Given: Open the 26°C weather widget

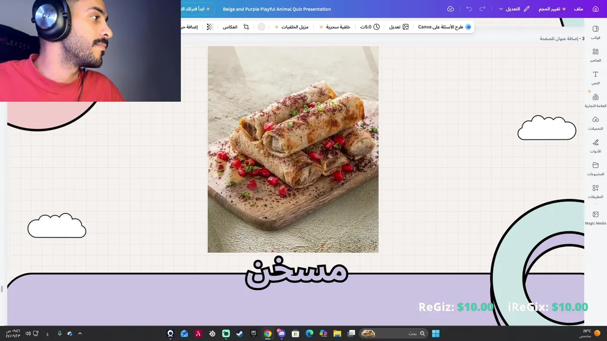Looking at the screenshot, I should pos(590,333).
